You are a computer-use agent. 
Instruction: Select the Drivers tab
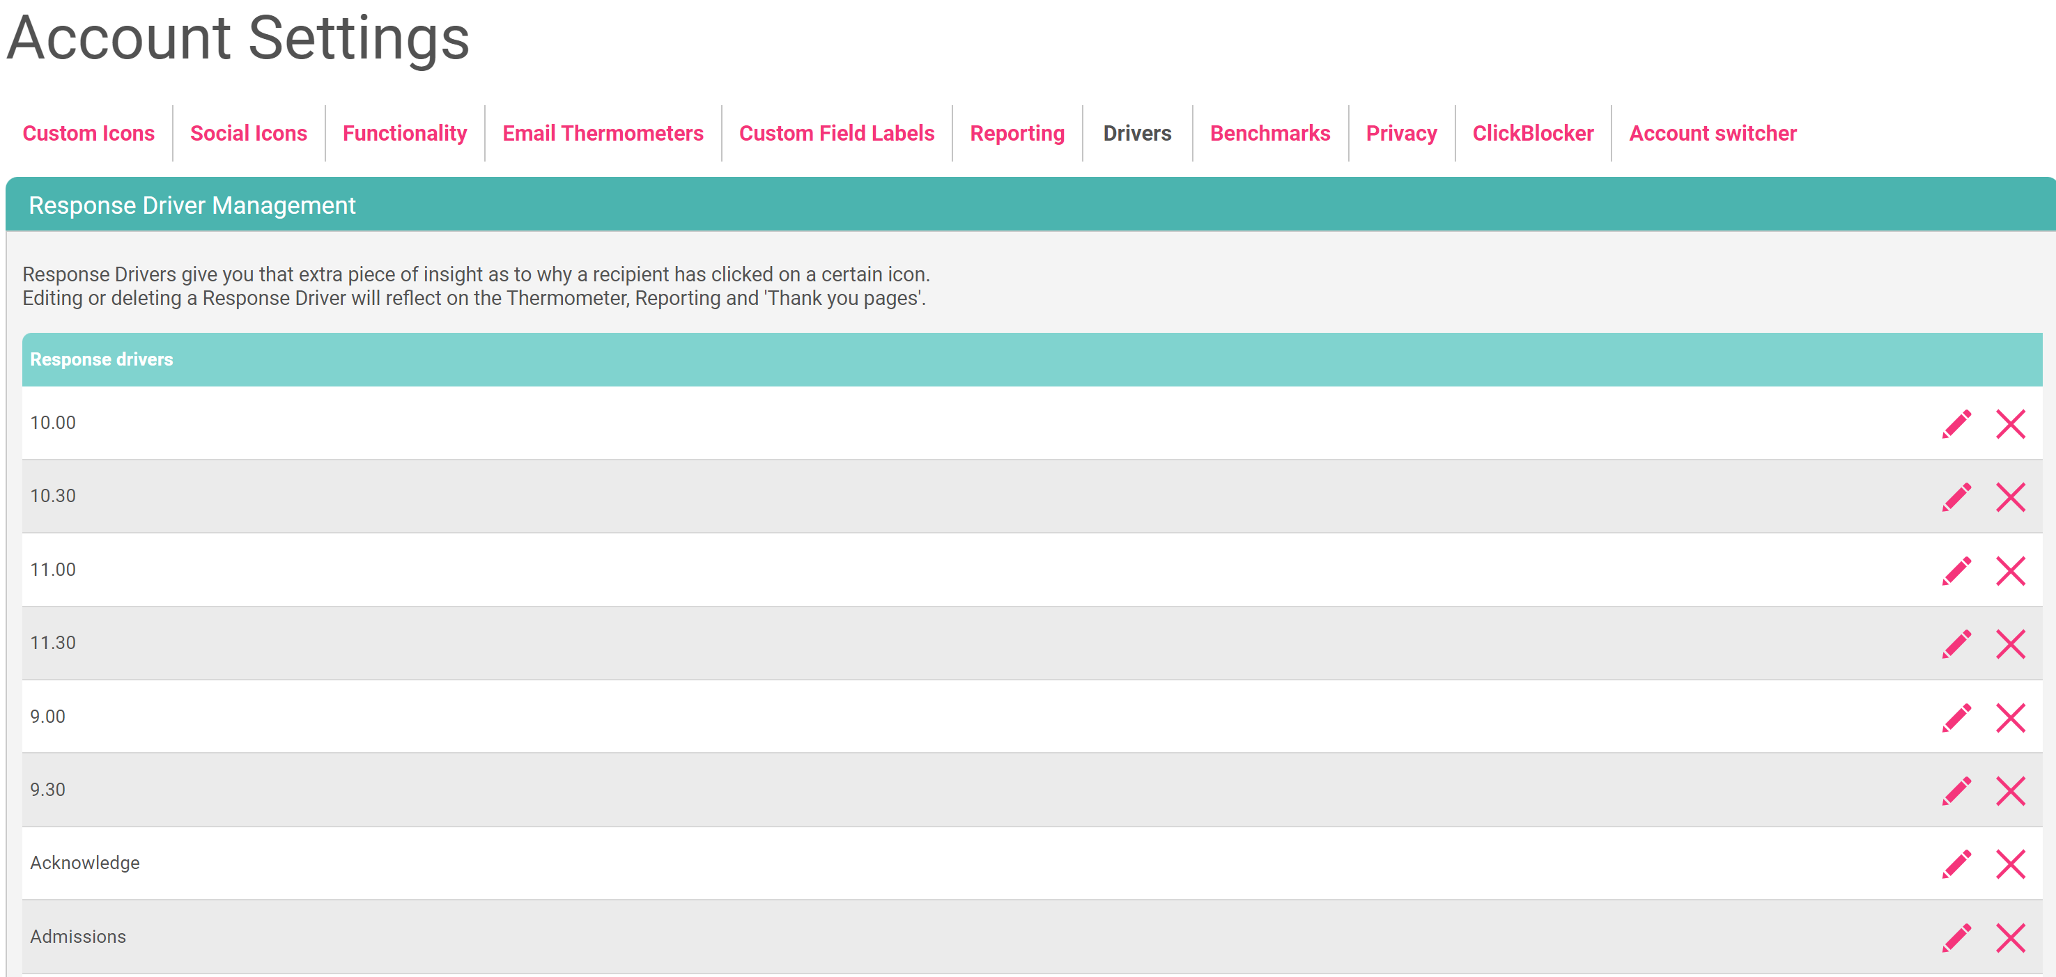[x=1136, y=133]
